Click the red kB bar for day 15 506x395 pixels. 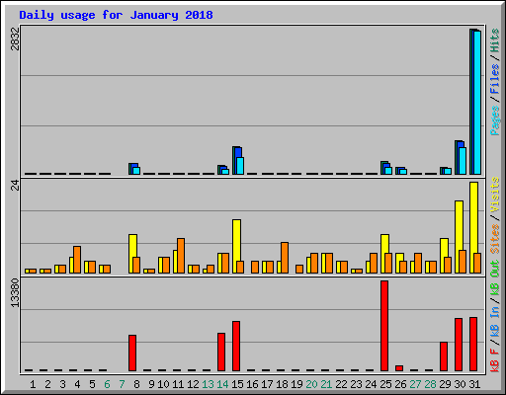(236, 346)
